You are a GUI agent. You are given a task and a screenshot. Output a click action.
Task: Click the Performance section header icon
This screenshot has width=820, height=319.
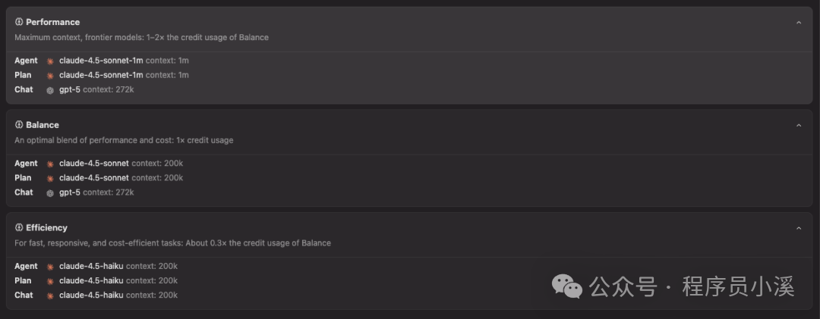[19, 22]
